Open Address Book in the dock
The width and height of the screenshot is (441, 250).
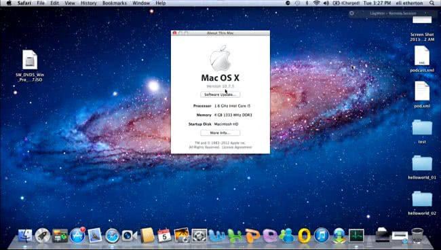(x=147, y=235)
